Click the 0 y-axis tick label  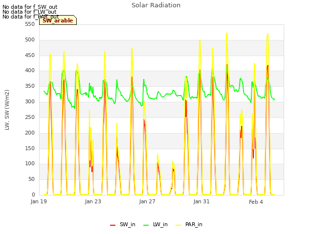[x=33, y=195]
